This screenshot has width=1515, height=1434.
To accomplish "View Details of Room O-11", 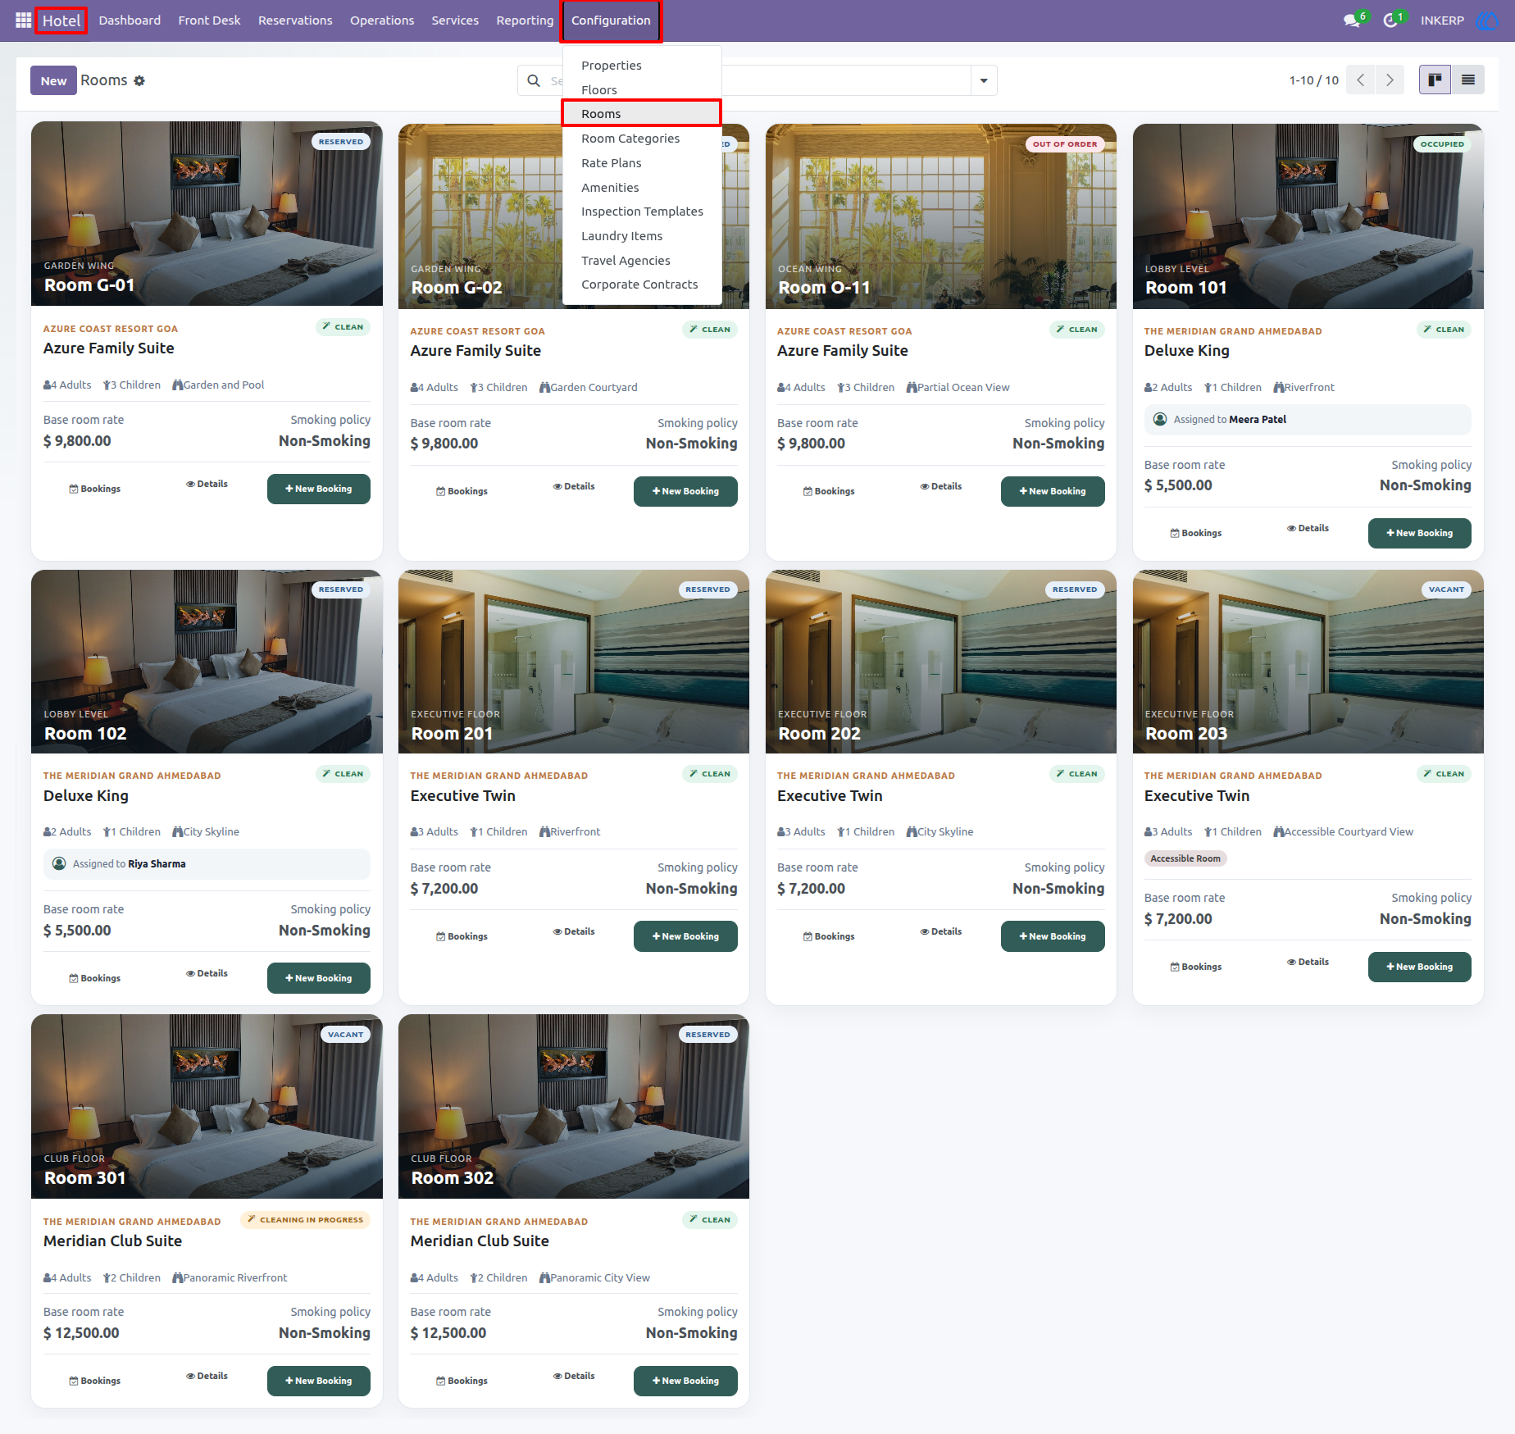I will [941, 487].
